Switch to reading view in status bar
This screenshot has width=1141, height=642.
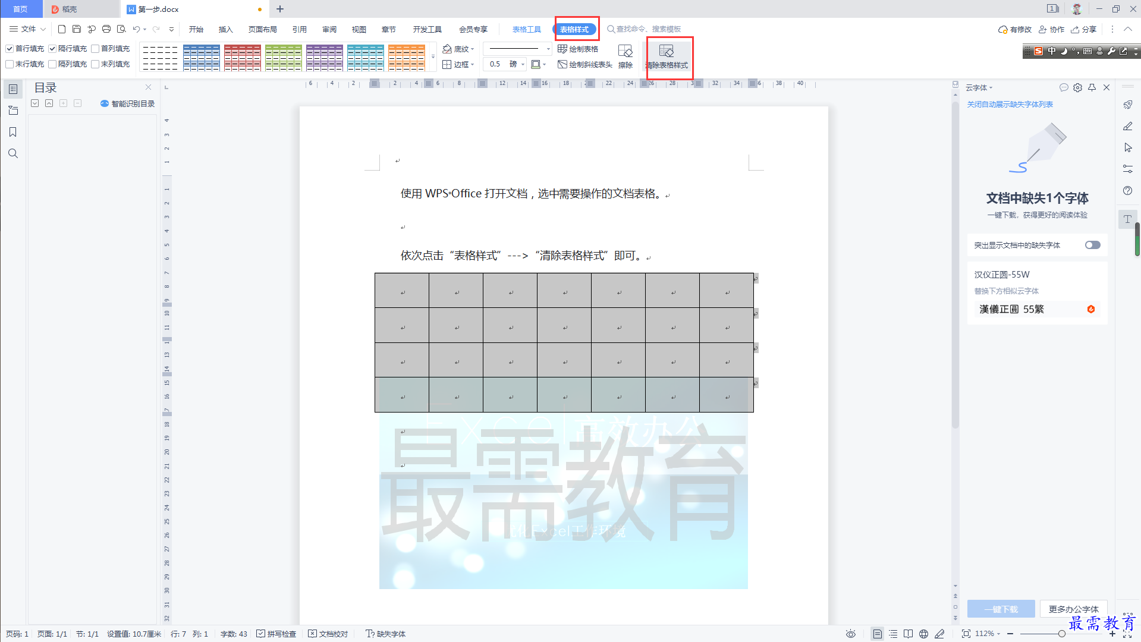coord(908,634)
